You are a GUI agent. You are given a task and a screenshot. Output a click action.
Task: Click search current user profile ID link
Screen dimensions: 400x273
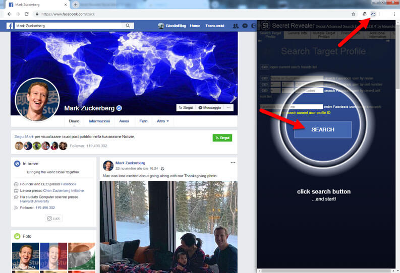coord(308,112)
